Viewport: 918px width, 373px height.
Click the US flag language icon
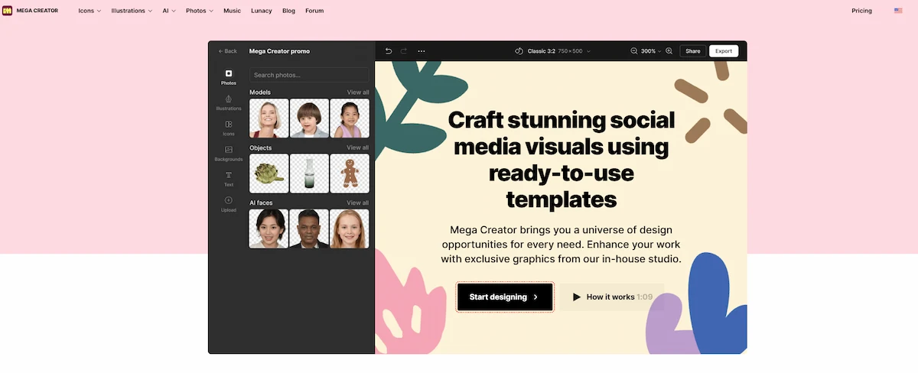(899, 11)
